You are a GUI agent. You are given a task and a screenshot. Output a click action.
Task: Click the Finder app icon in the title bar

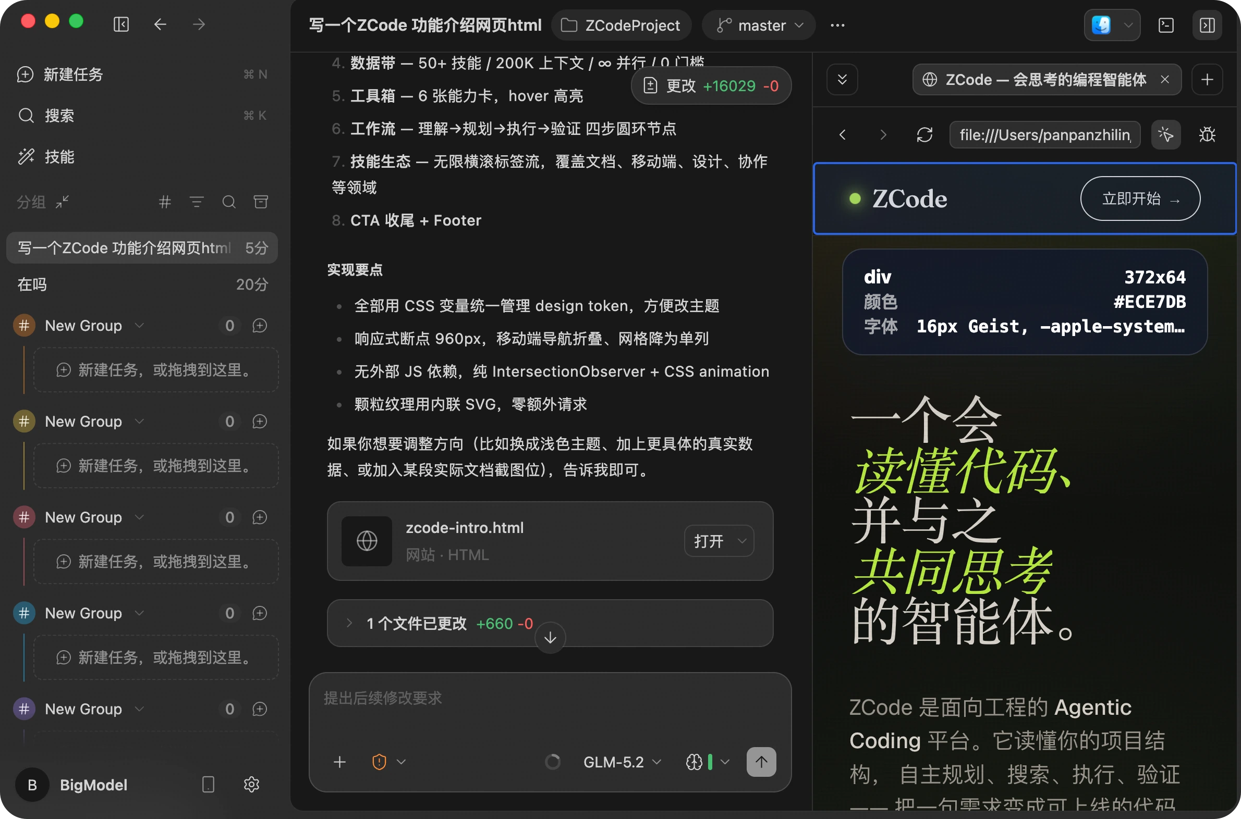[x=1101, y=25]
